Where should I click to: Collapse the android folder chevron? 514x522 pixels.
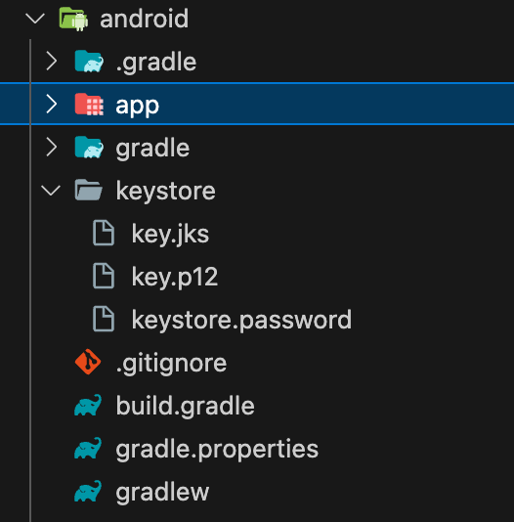pos(35,19)
